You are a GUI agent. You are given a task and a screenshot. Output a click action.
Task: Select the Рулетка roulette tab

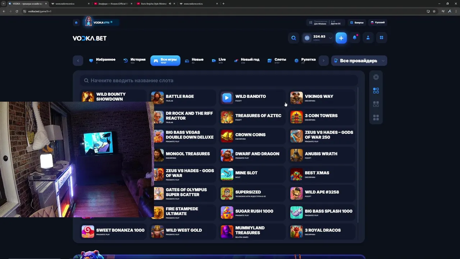(305, 60)
